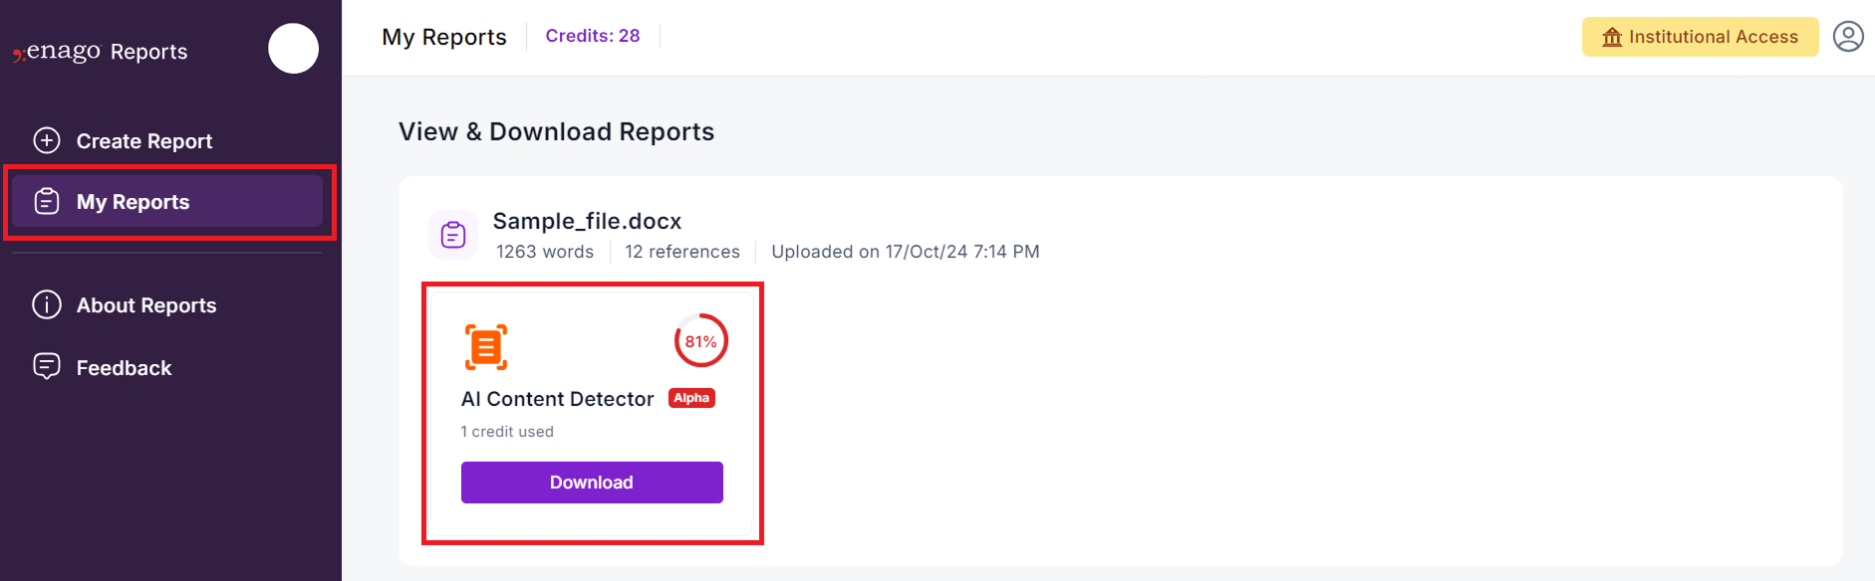
Task: Click the institution building icon
Action: [x=1612, y=37]
